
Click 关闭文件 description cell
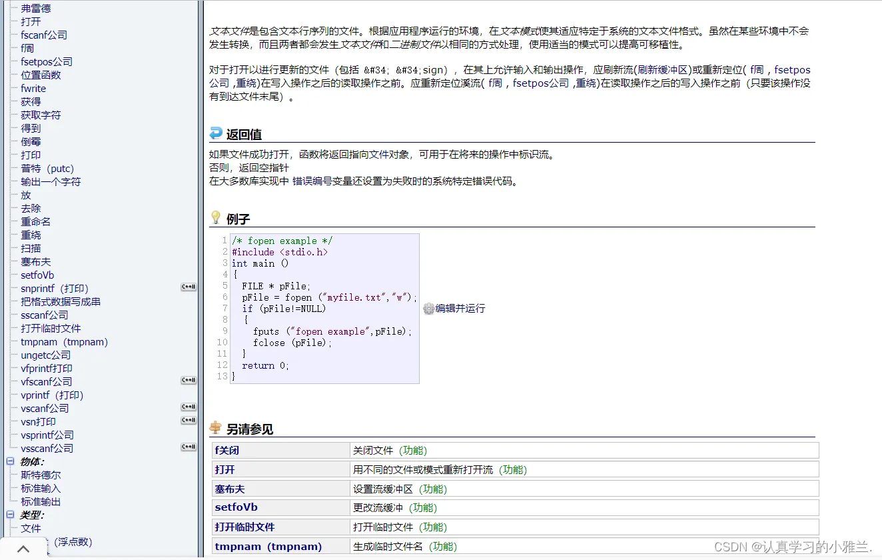(584, 451)
